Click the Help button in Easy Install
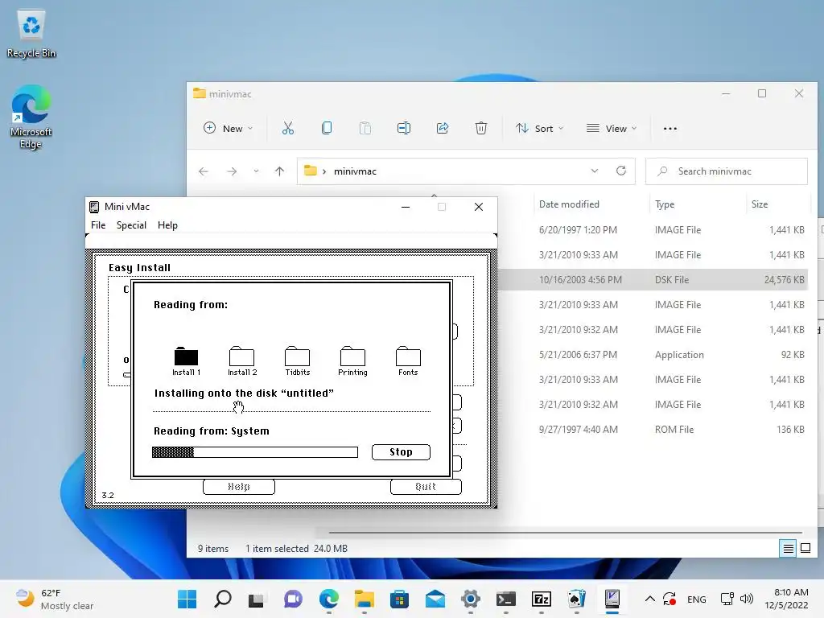824x618 pixels. point(238,487)
